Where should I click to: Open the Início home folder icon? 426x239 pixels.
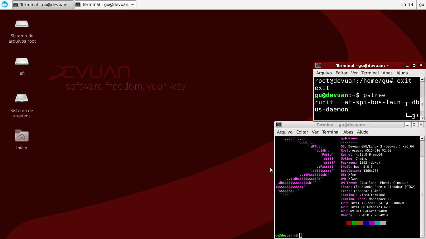pyautogui.click(x=22, y=136)
